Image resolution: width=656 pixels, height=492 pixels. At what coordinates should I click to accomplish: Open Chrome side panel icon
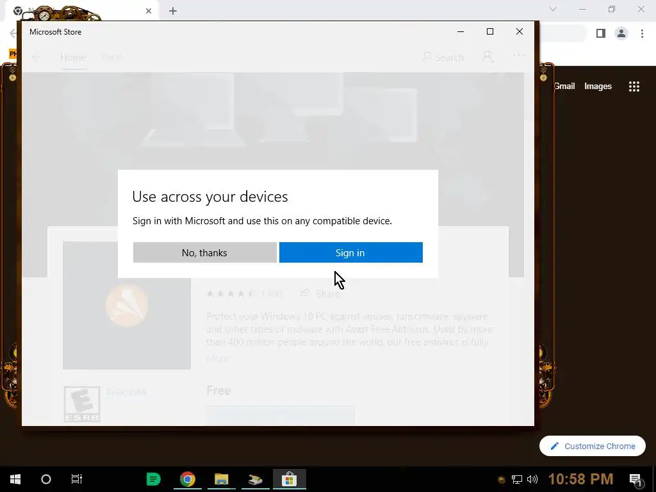pyautogui.click(x=601, y=33)
